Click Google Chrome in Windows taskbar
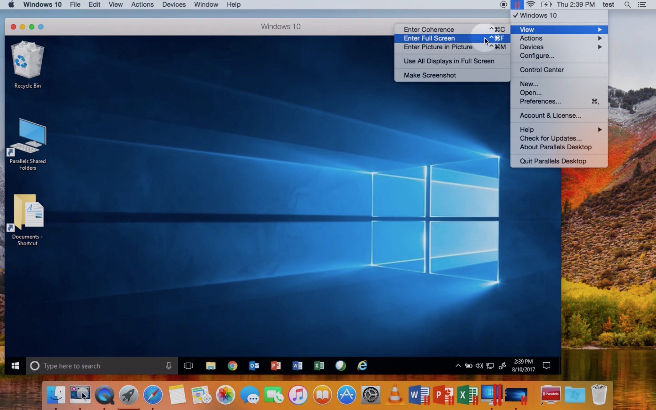This screenshot has height=410, width=656. pyautogui.click(x=232, y=366)
